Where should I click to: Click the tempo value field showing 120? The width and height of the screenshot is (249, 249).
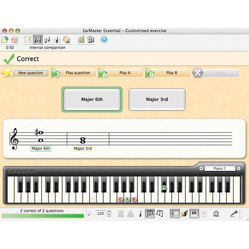[101, 214]
